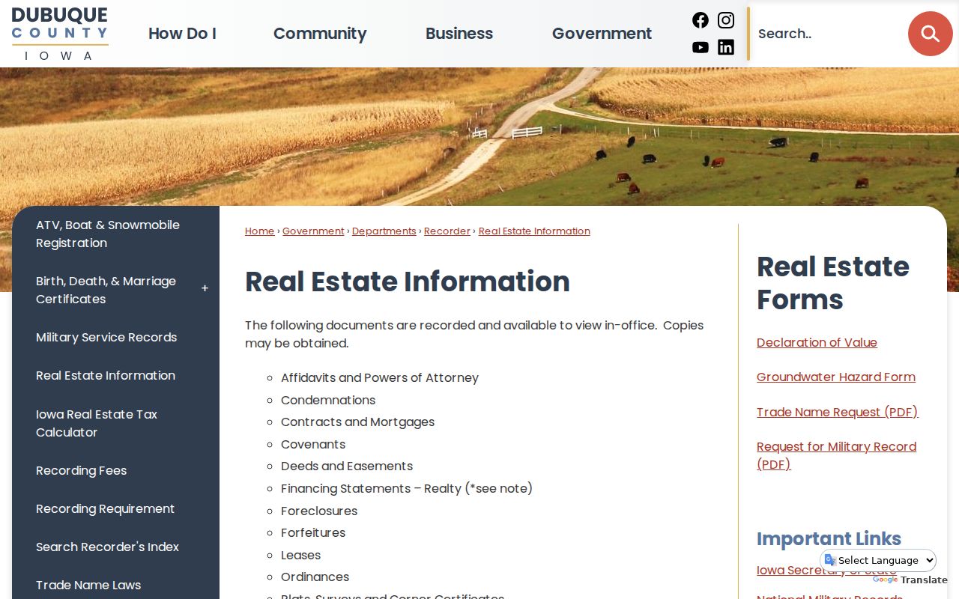Open Request for Military Record (PDF) link
Viewport: 959px width, 599px height.
pyautogui.click(x=836, y=455)
